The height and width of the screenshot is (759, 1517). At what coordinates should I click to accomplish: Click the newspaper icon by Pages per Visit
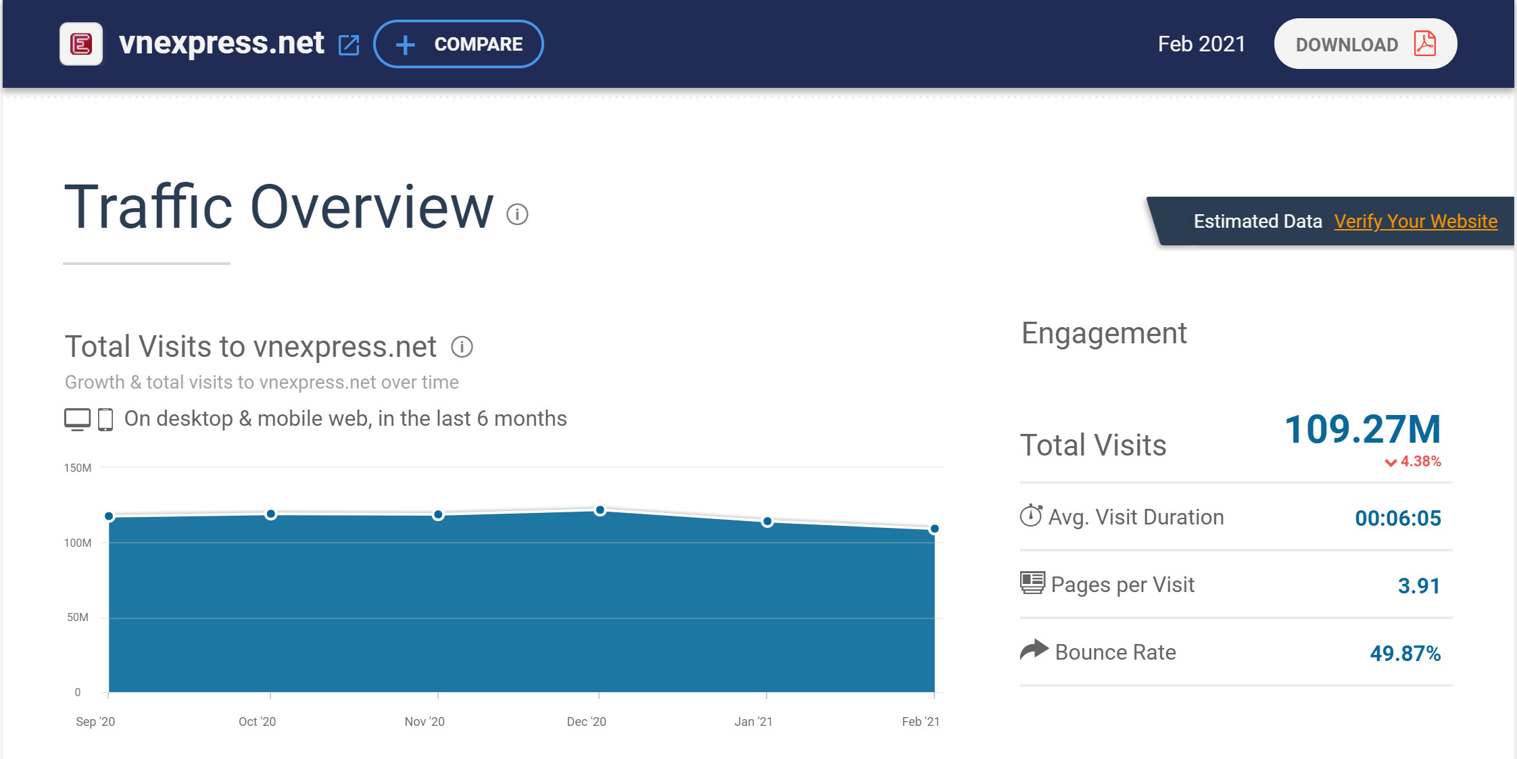point(1032,583)
